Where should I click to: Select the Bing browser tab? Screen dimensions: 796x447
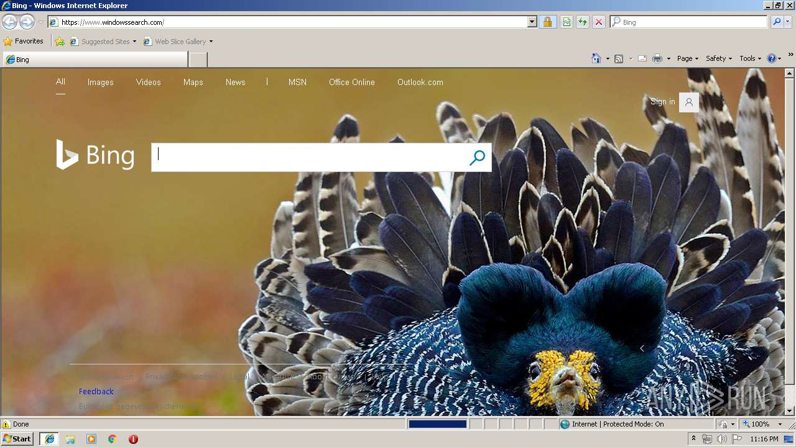coord(95,60)
